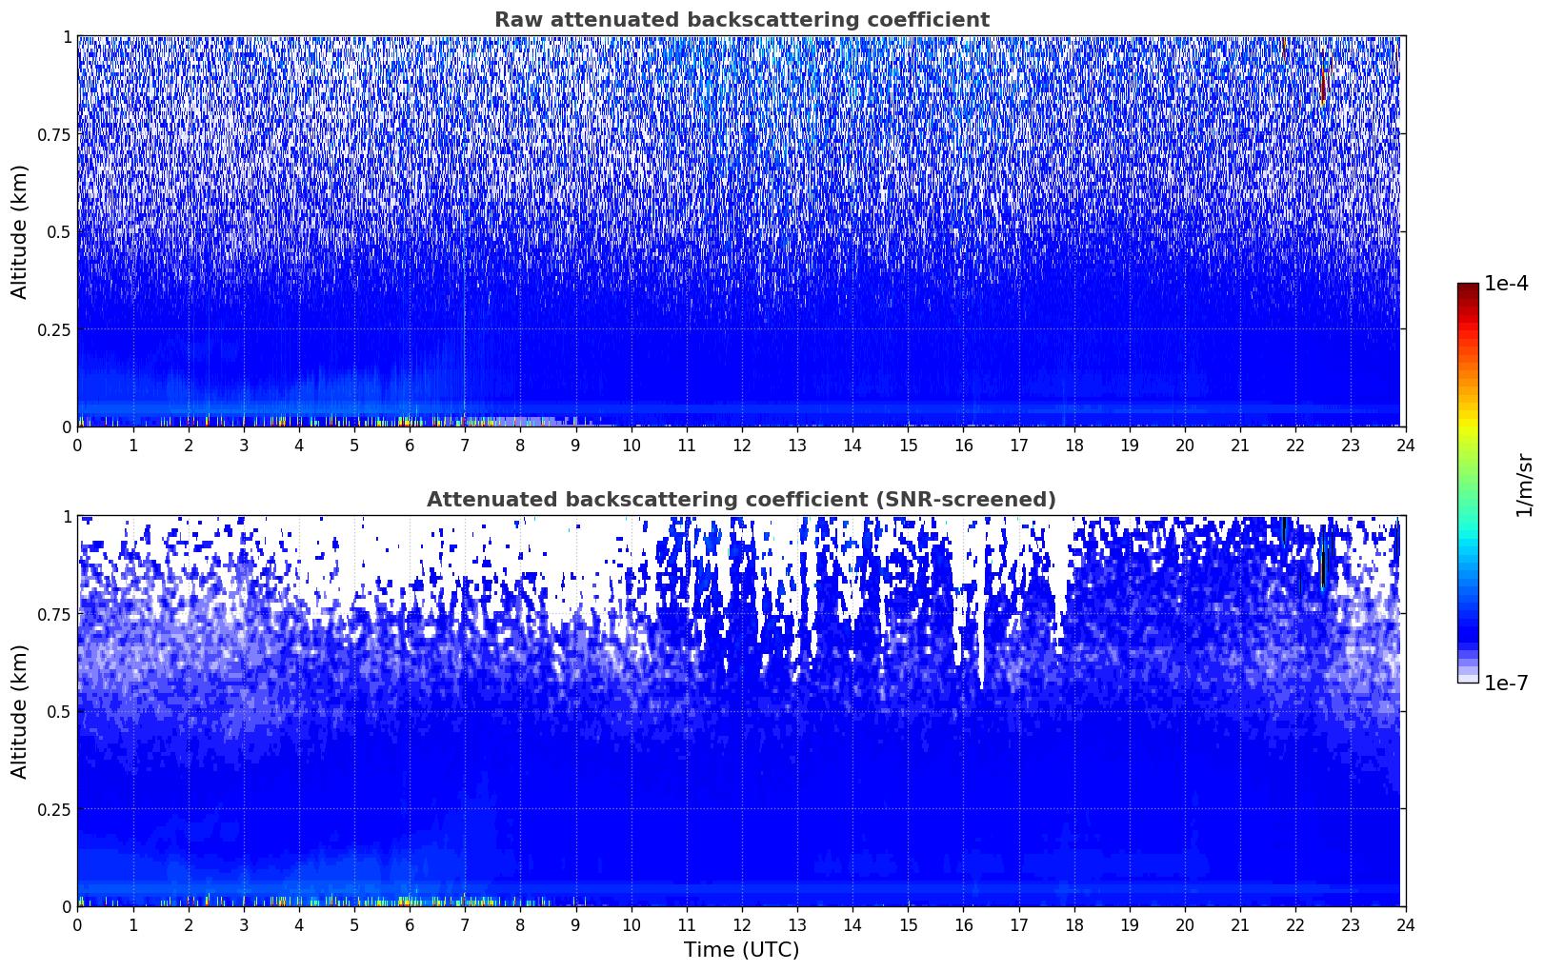
Task: Click the colorbar's '1e-7' minimum label
Action: [x=1506, y=683]
